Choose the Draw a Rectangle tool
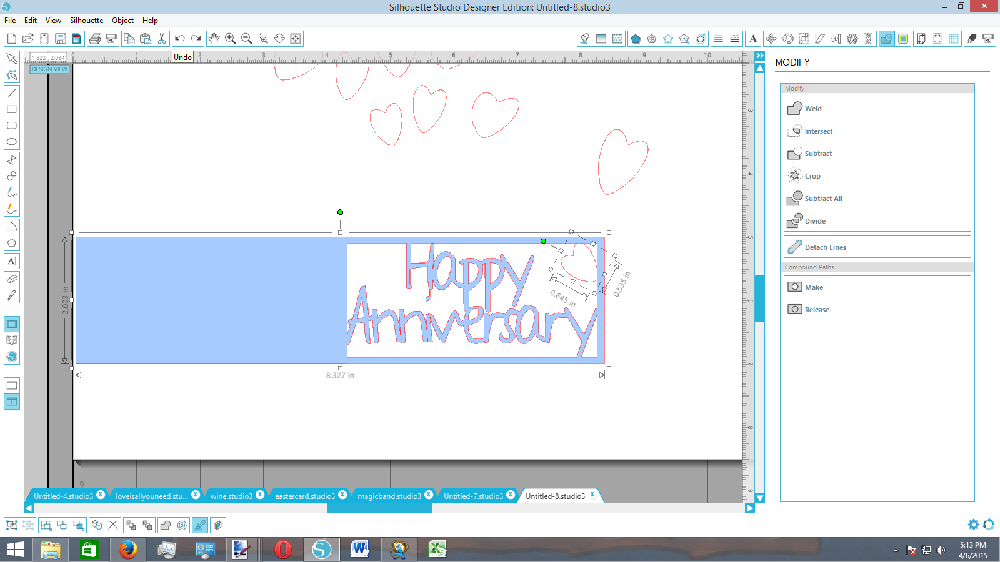Screen dimensions: 1000x562 (x=11, y=109)
